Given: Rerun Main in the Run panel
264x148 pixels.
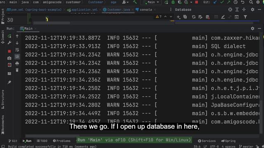Looking at the screenshot, I should click(x=9, y=36).
